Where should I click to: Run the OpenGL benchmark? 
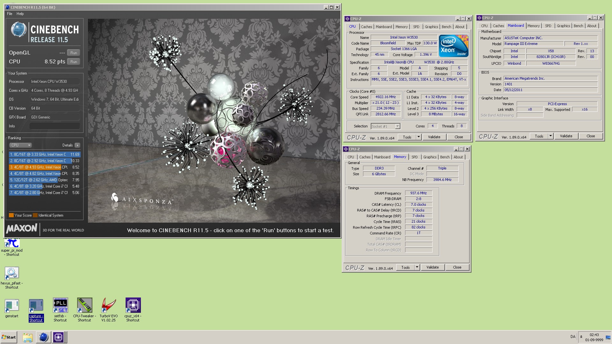pyautogui.click(x=74, y=53)
